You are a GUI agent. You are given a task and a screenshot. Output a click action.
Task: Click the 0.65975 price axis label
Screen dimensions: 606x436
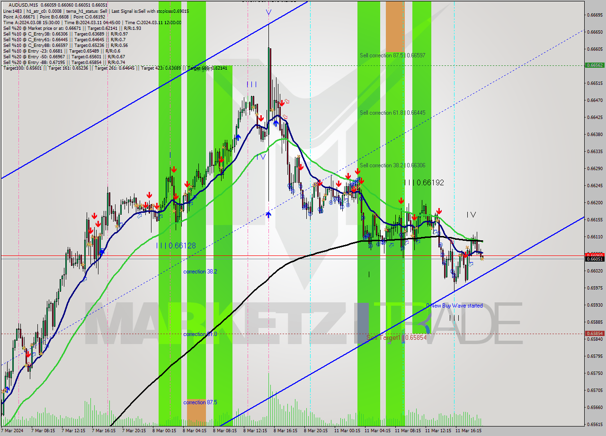click(595, 288)
